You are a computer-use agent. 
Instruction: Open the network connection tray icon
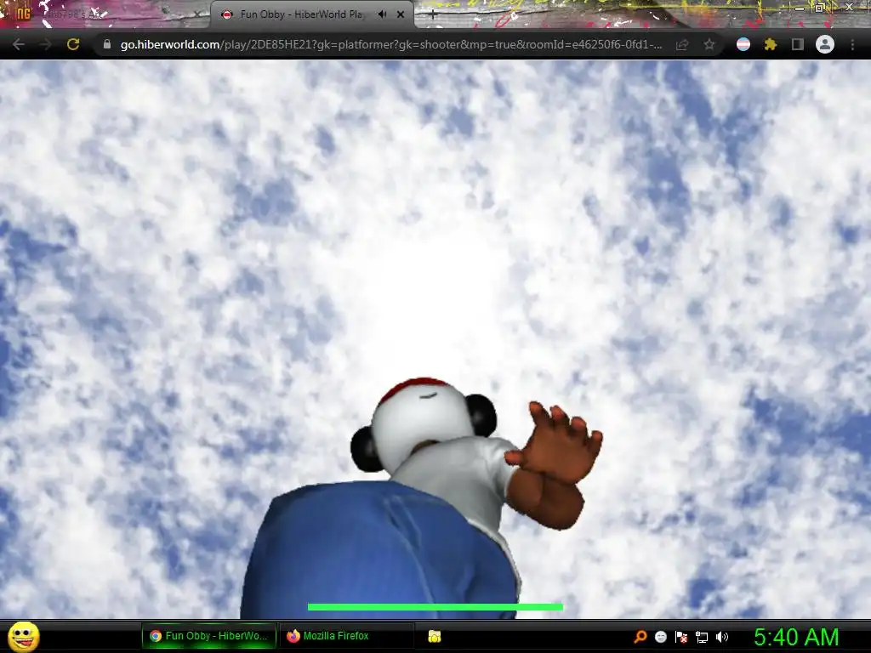[x=702, y=637]
